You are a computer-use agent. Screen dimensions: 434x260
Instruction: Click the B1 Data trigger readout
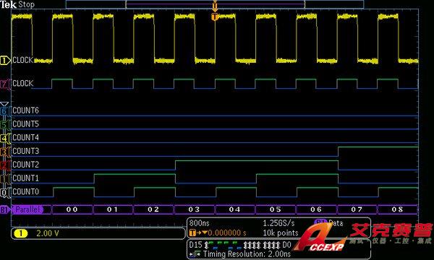click(329, 222)
